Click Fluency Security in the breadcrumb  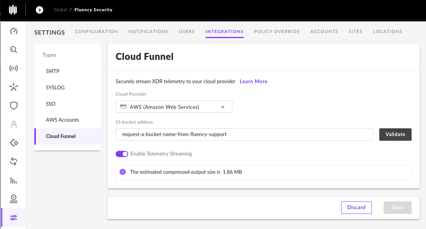coord(93,10)
